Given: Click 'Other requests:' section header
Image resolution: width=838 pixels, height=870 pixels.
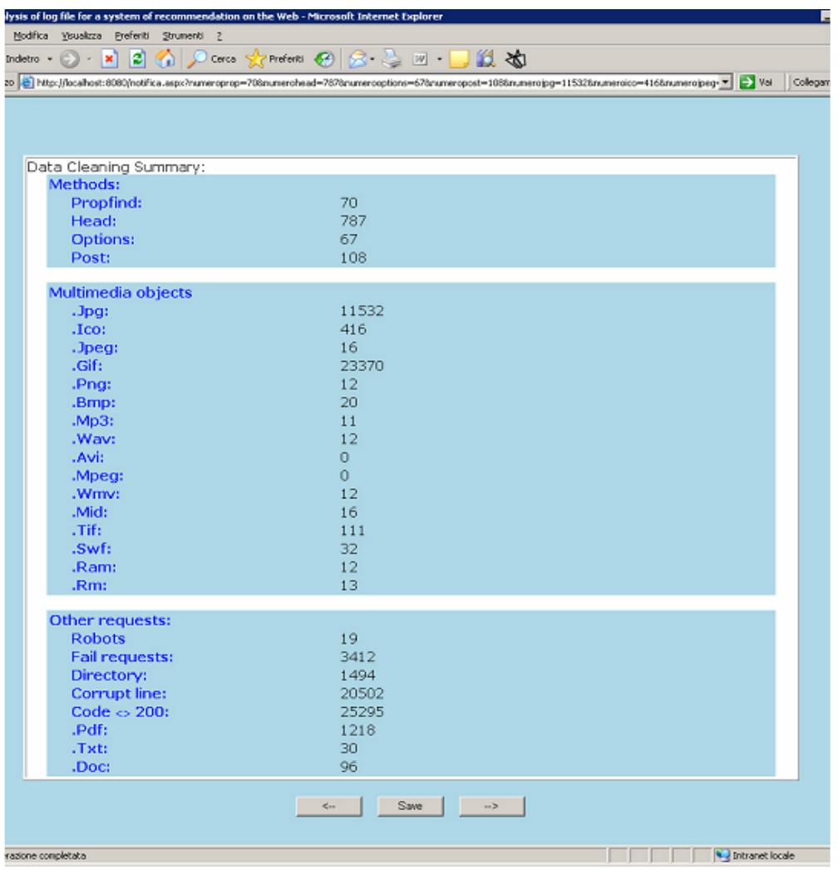Looking at the screenshot, I should 110,620.
